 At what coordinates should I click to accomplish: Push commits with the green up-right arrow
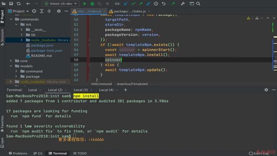coord(141,3)
